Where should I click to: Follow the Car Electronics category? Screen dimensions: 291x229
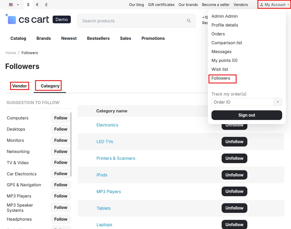(x=61, y=174)
